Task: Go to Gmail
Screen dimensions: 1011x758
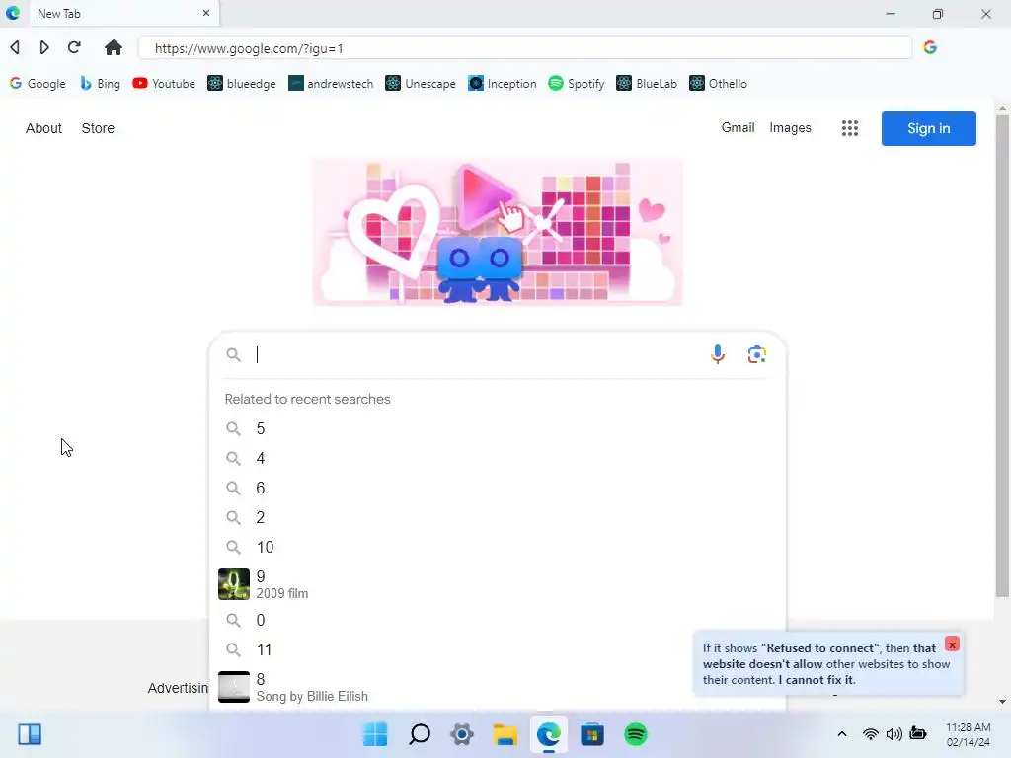Action: [738, 127]
